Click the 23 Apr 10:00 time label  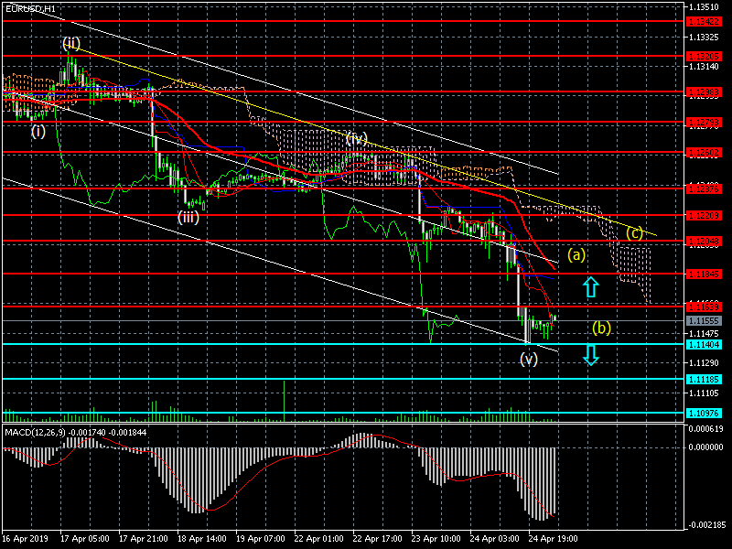pyautogui.click(x=436, y=539)
